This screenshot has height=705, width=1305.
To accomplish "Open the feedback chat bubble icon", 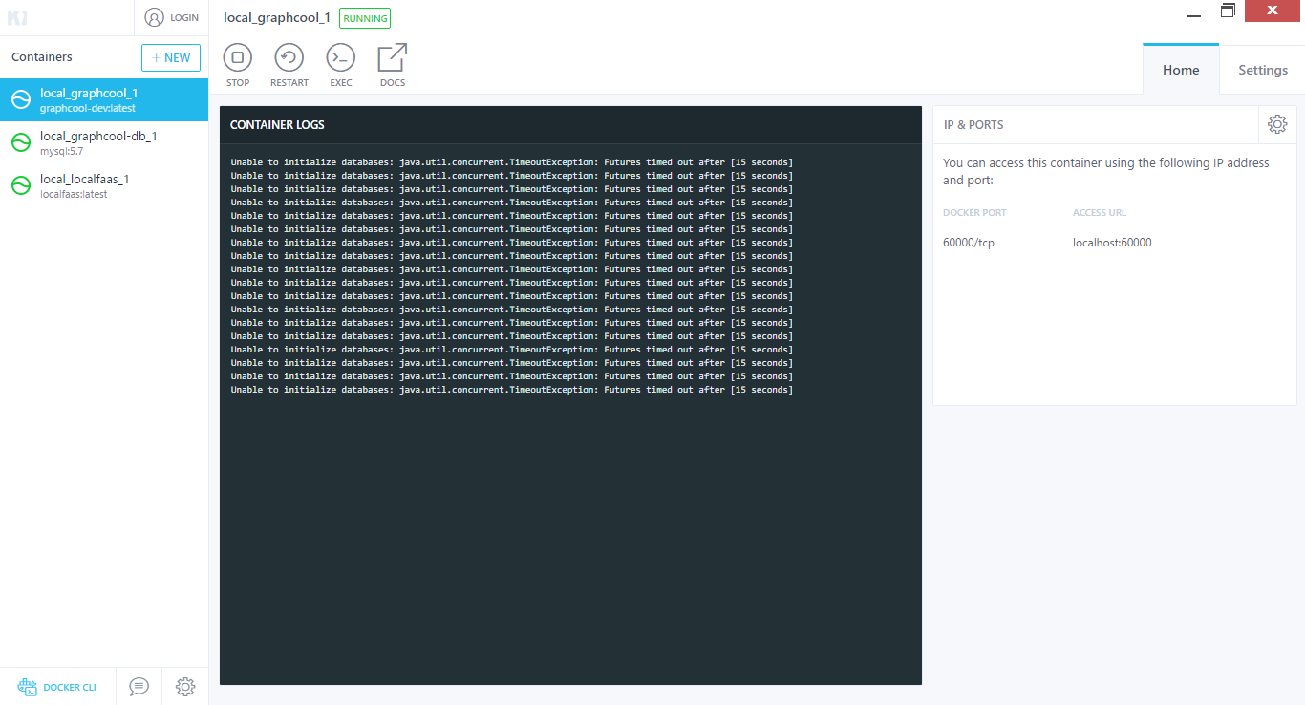I will (x=139, y=686).
